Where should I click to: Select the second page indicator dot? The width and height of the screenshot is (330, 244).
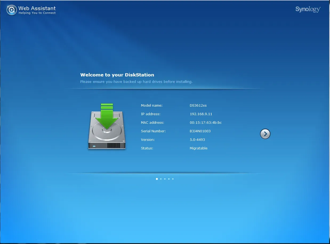point(161,179)
